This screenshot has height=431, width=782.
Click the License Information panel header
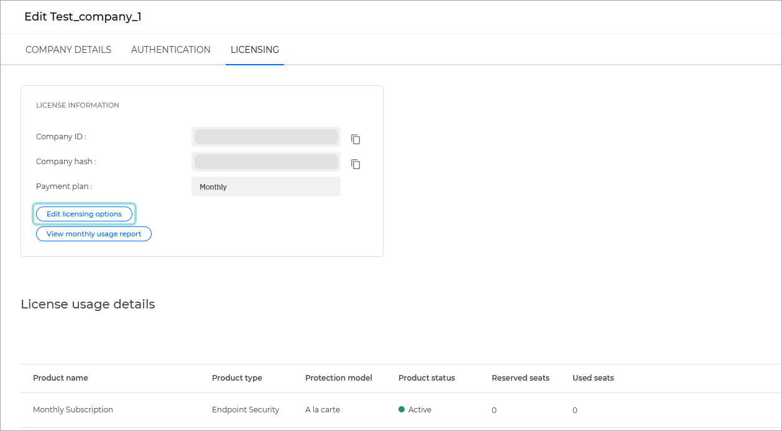click(x=77, y=105)
